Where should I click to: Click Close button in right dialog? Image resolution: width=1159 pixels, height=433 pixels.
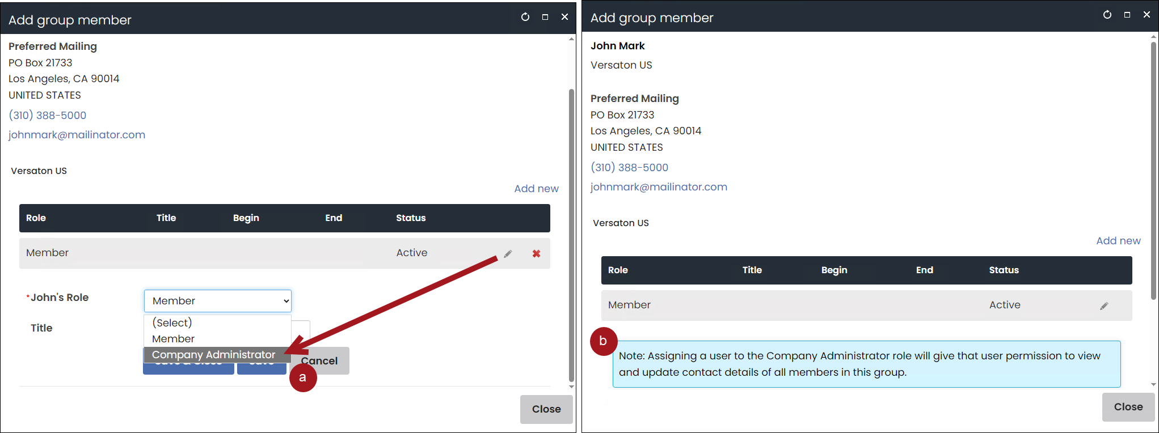point(1128,407)
